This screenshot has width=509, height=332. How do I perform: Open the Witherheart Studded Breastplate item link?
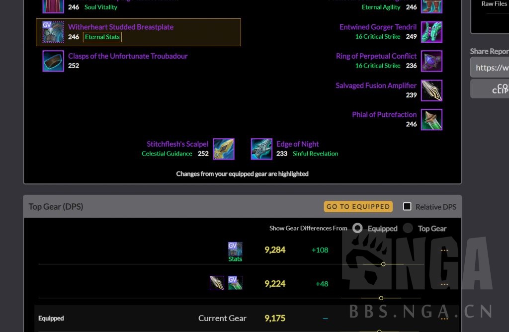click(121, 27)
